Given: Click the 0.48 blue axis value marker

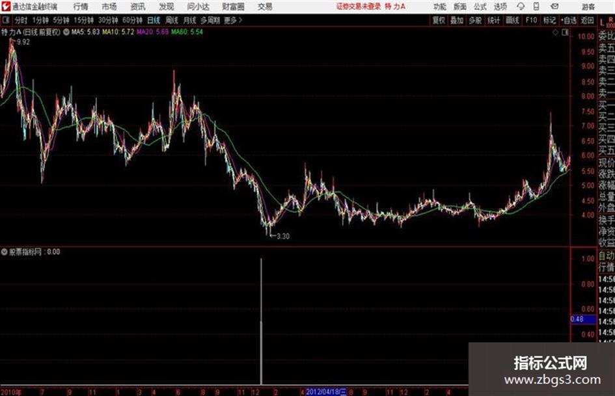Looking at the screenshot, I should (x=583, y=319).
